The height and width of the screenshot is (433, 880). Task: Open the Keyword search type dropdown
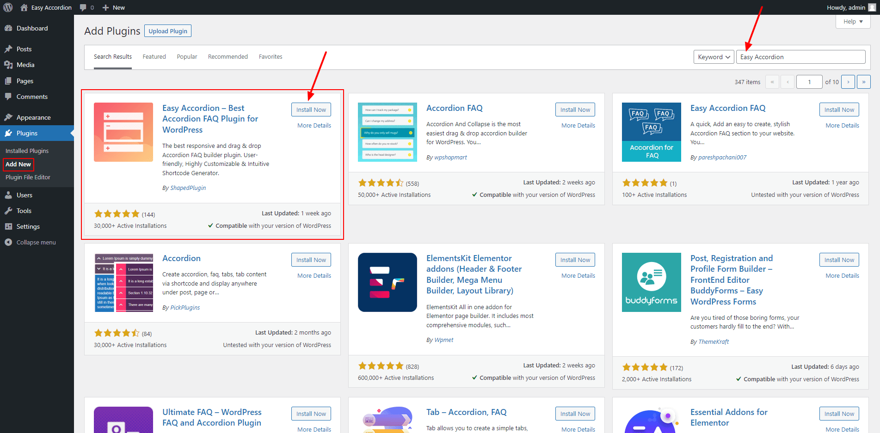(714, 57)
